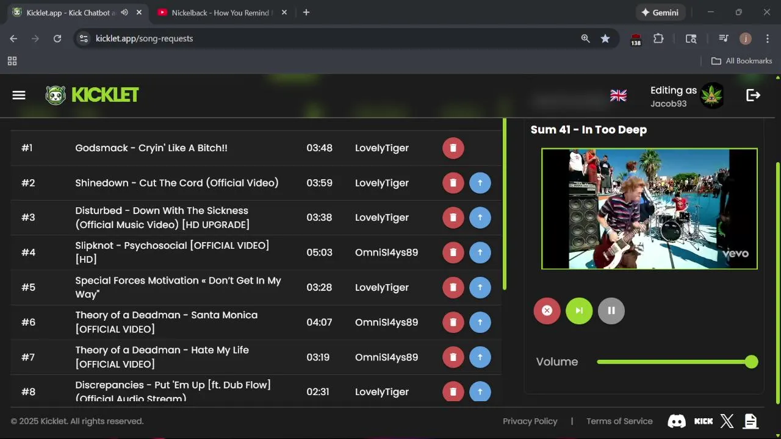Open the All Bookmarks folder
This screenshot has height=439, width=781.
[741, 61]
